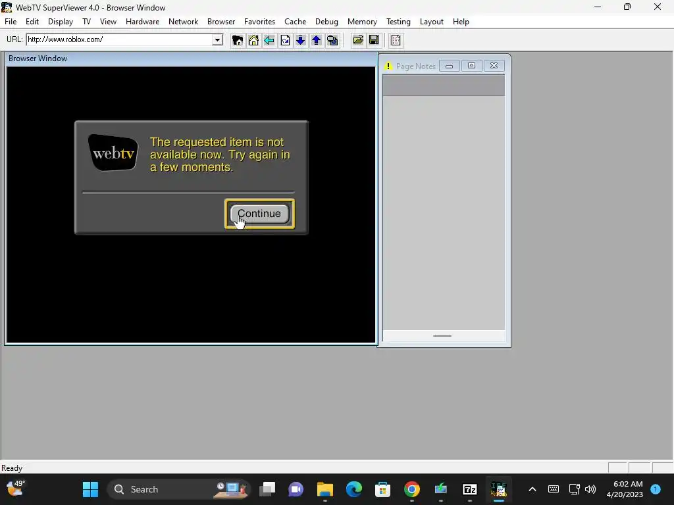This screenshot has width=674, height=505.
Task: Launch Microsoft Edge from the taskbar
Action: (353, 489)
